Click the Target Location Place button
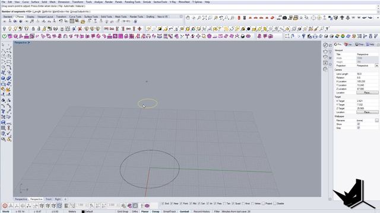The width and height of the screenshot is (380, 213). click(x=367, y=112)
